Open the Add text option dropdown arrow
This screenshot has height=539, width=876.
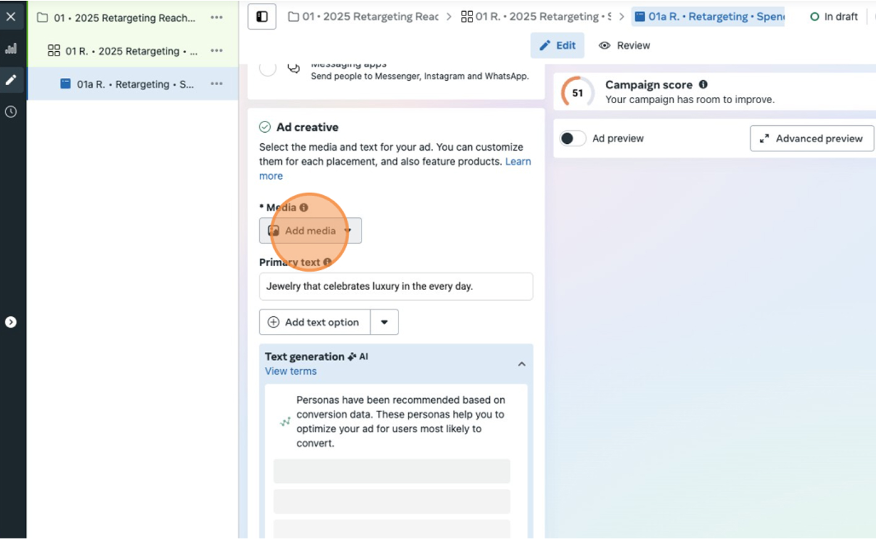click(384, 322)
